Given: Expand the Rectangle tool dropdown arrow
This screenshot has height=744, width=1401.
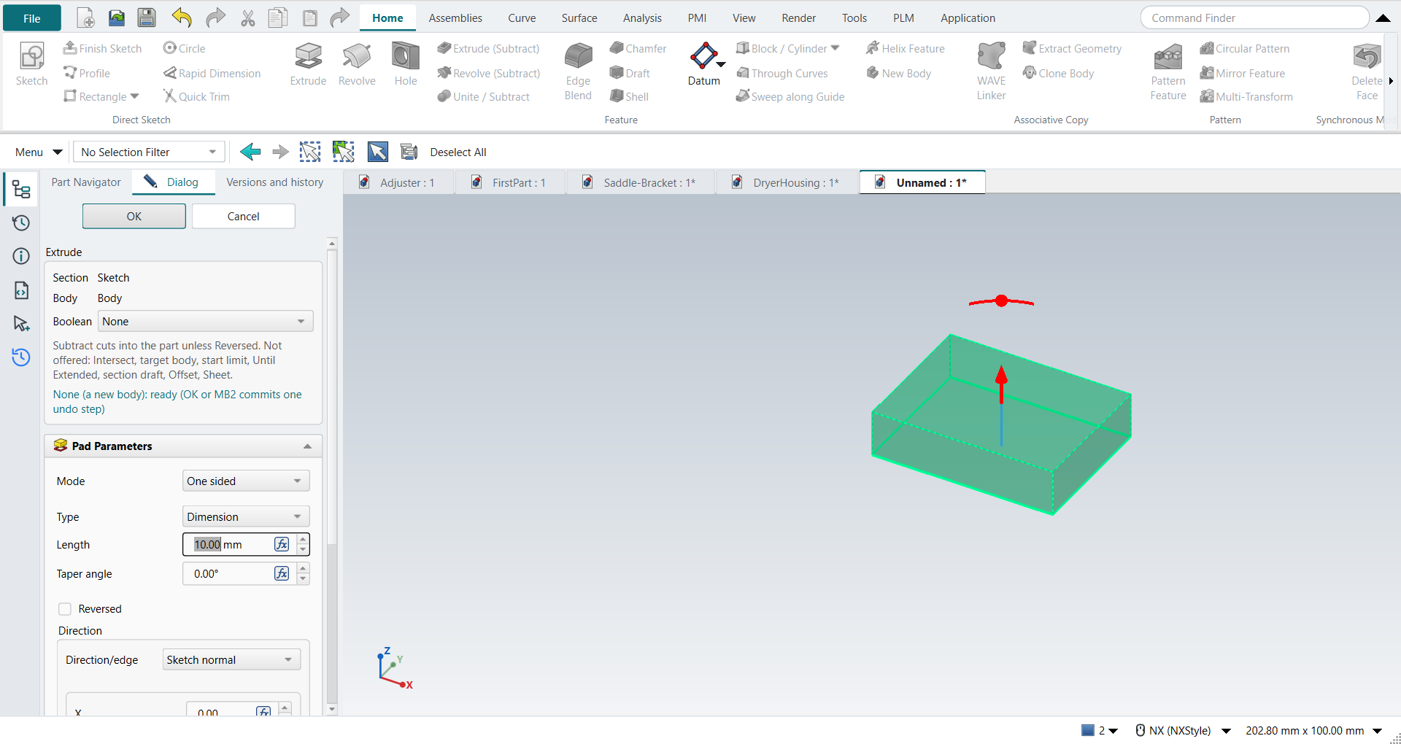Looking at the screenshot, I should pyautogui.click(x=134, y=96).
